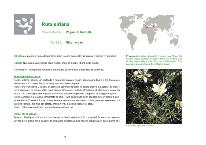Click the 'Ambiente di coltura:' underlined heading
Image resolution: width=206 pixels, height=145 pixels.
coord(26,114)
